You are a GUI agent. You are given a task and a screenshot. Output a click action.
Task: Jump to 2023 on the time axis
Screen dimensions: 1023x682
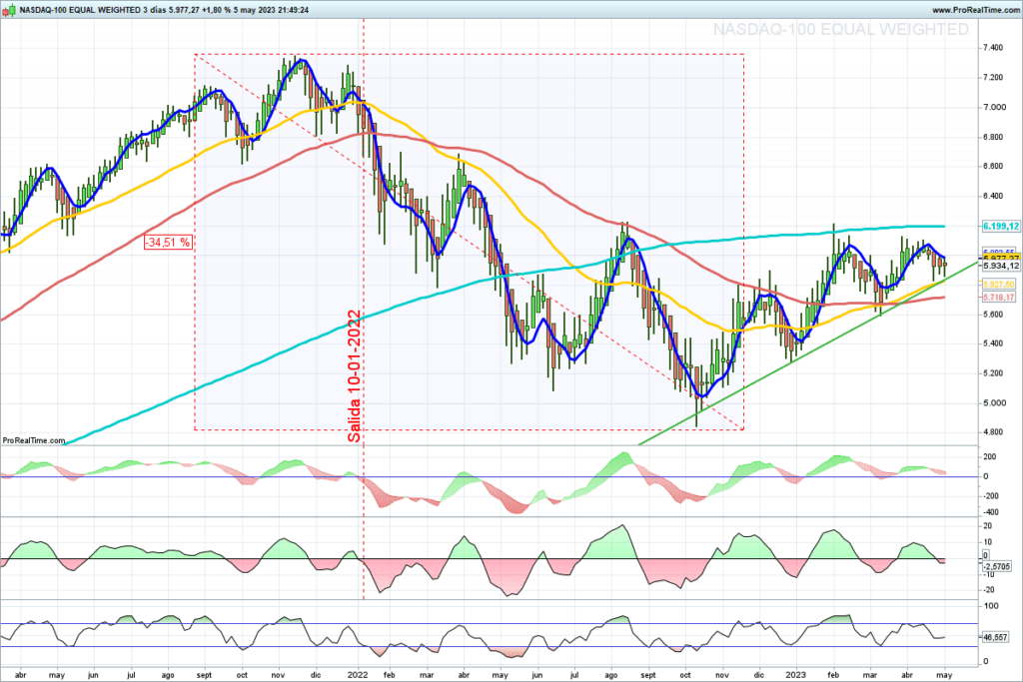point(795,676)
